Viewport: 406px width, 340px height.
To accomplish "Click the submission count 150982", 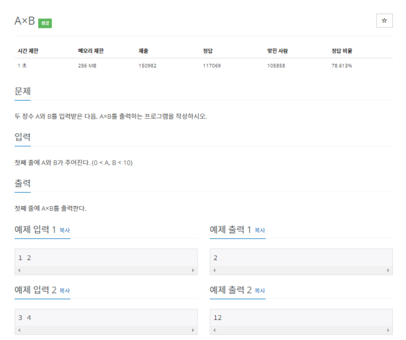I will point(148,66).
